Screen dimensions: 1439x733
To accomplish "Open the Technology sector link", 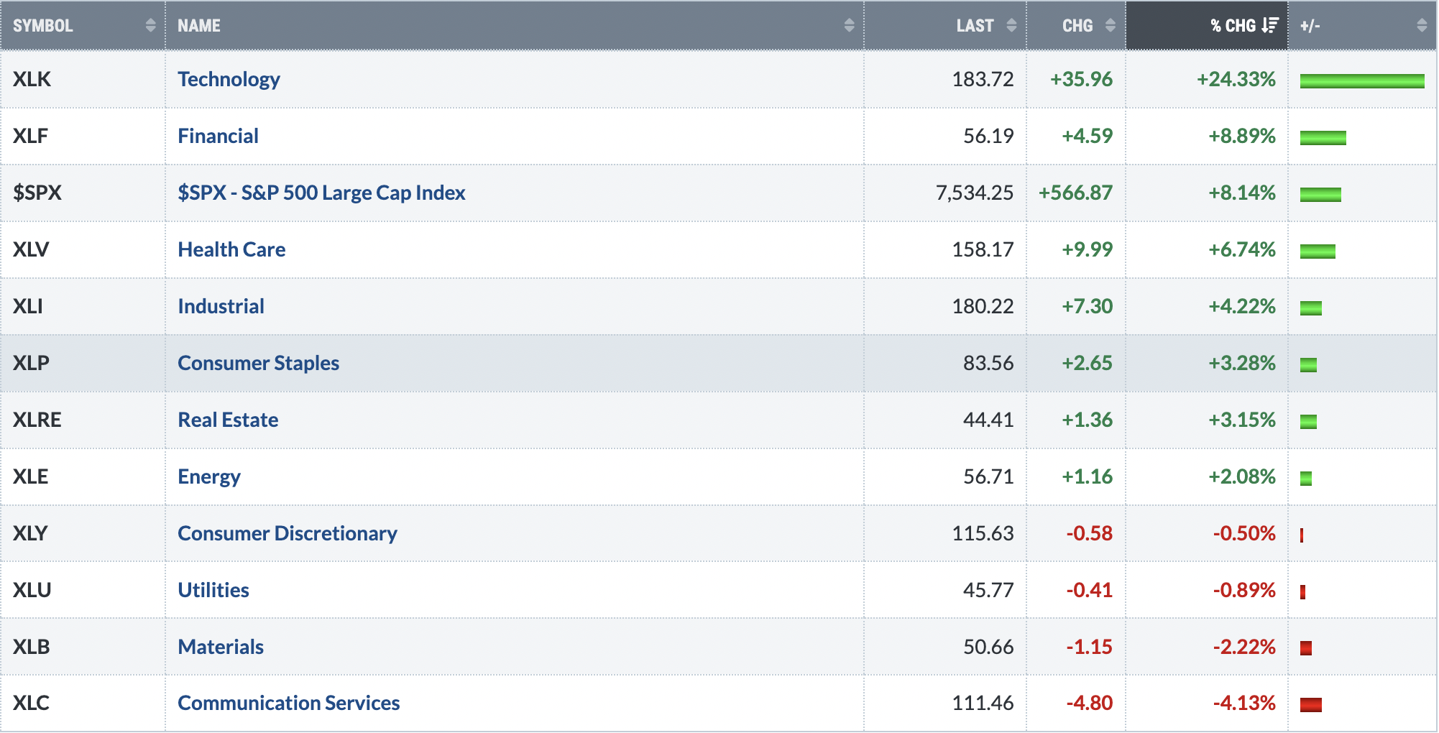I will click(229, 79).
